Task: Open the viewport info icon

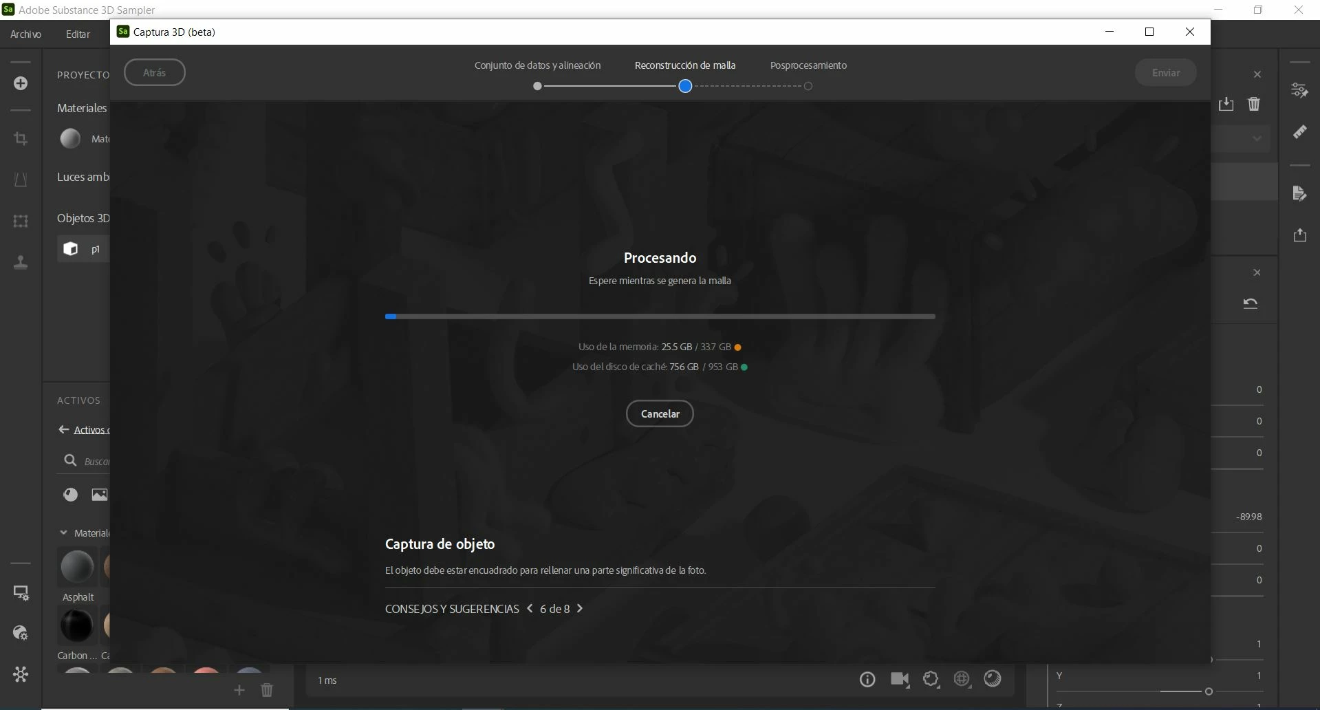Action: [x=867, y=680]
